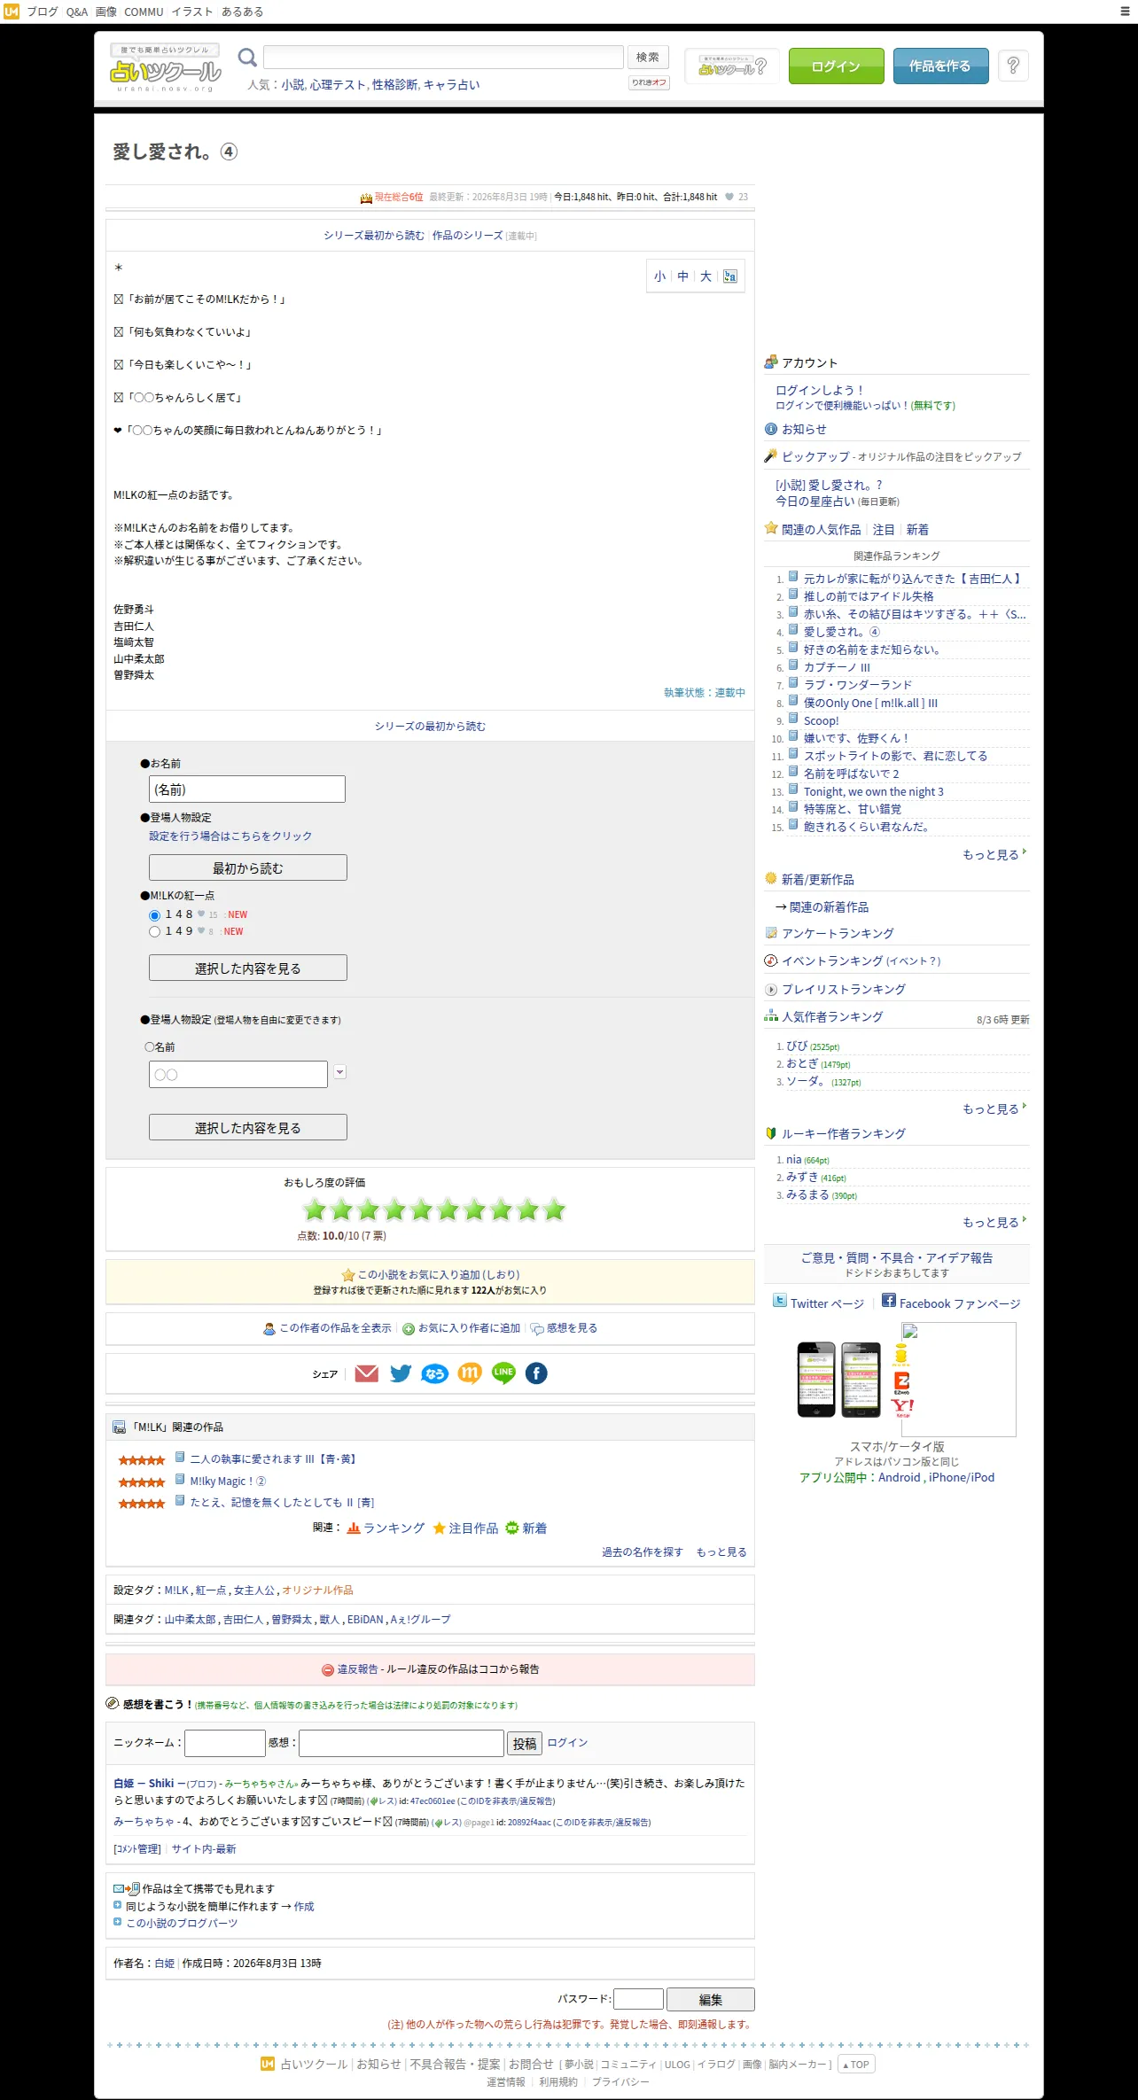Select the 149 episode radio button
This screenshot has height=2100, width=1138.
155,932
